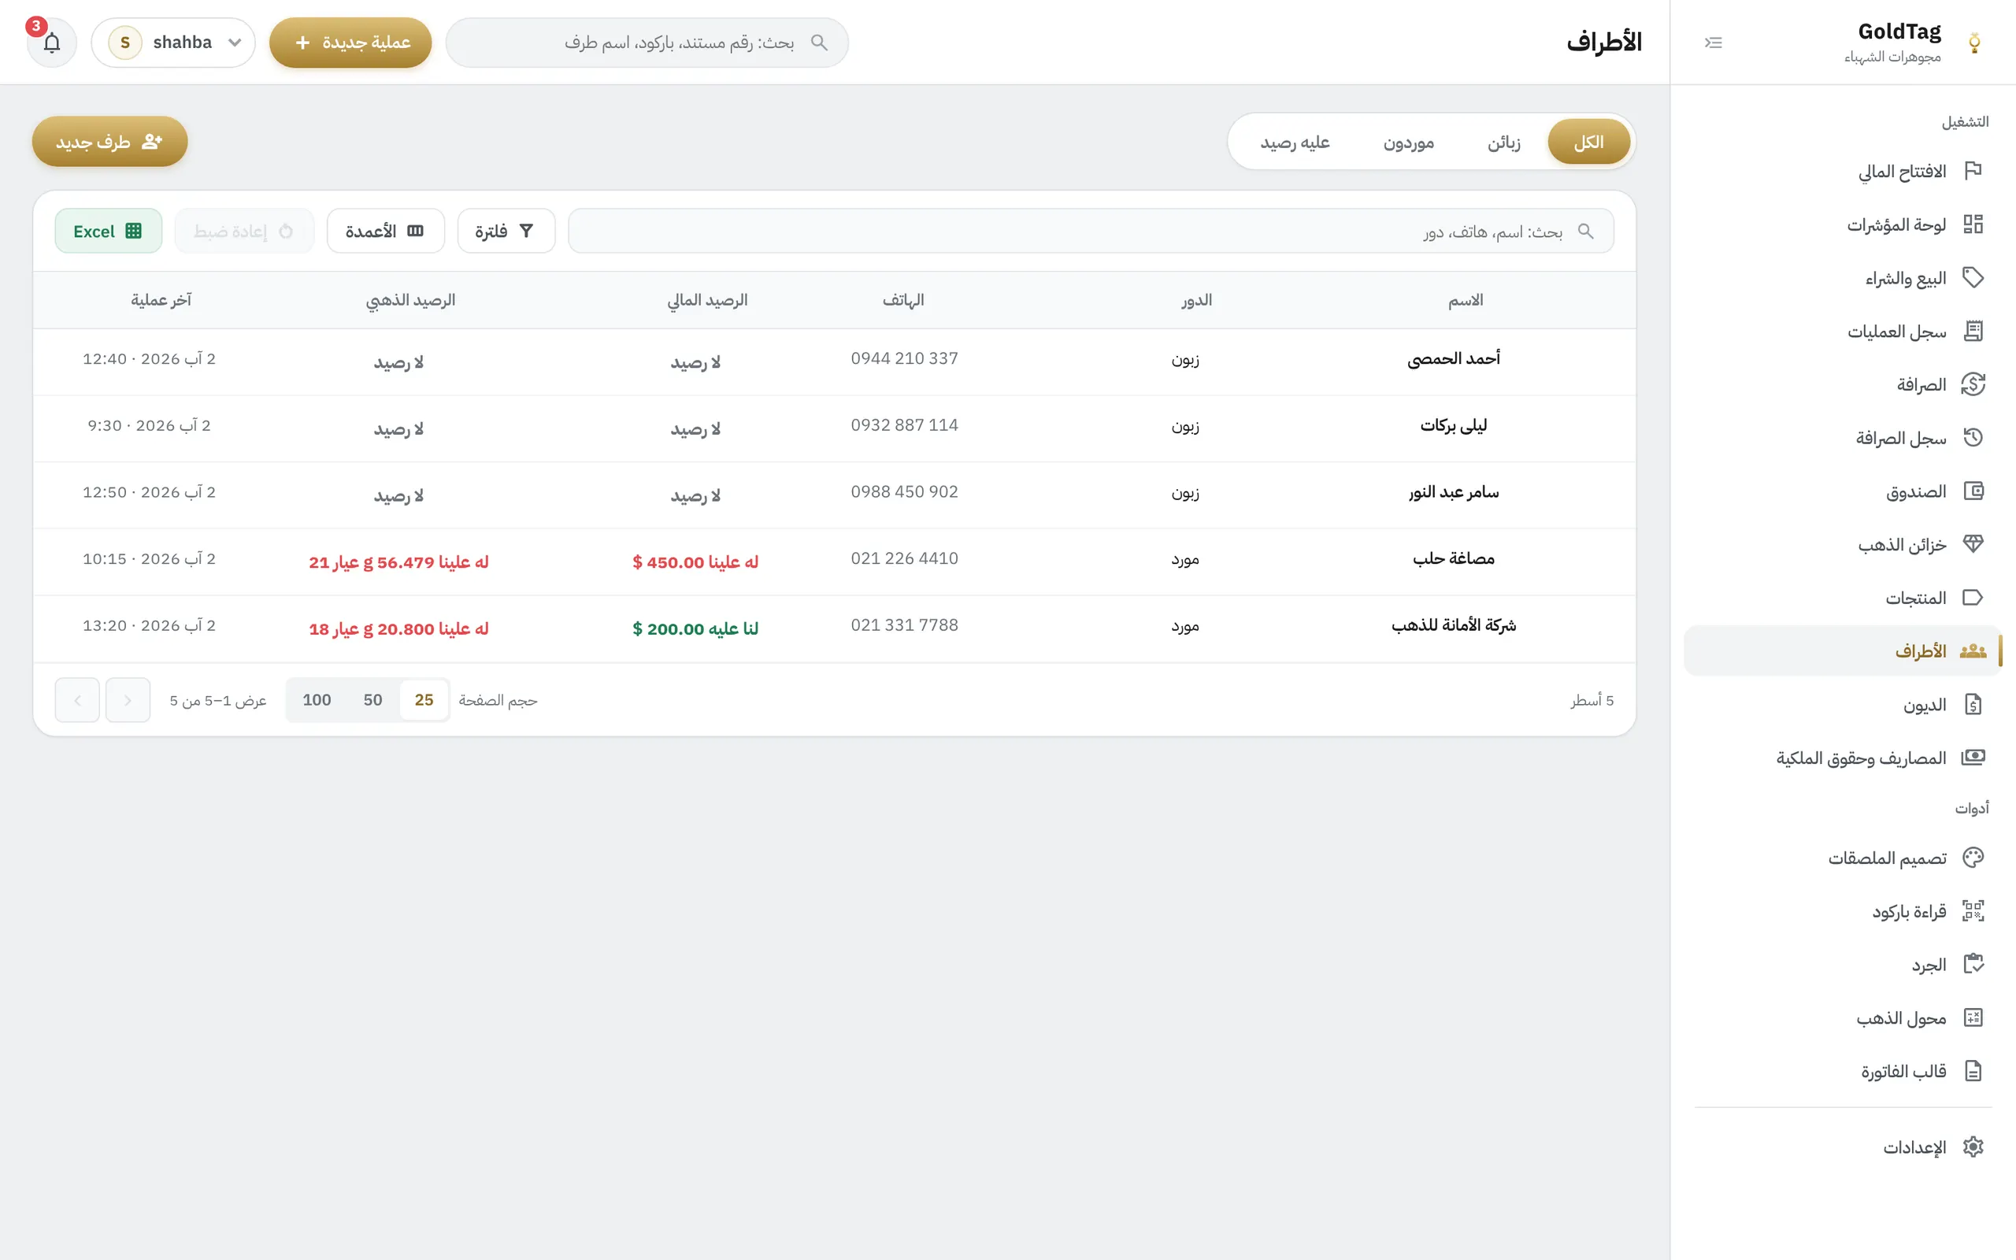The image size is (2016, 1260).
Task: Open قالب الفاتورة document icon
Action: coord(1973,1072)
